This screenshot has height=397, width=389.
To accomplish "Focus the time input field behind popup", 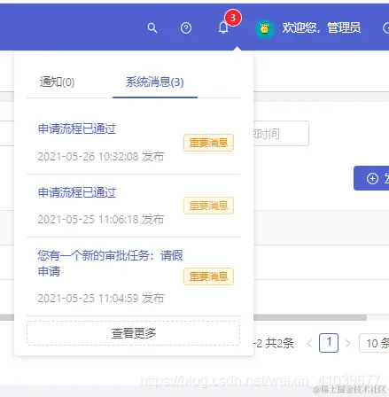I will click(x=281, y=134).
